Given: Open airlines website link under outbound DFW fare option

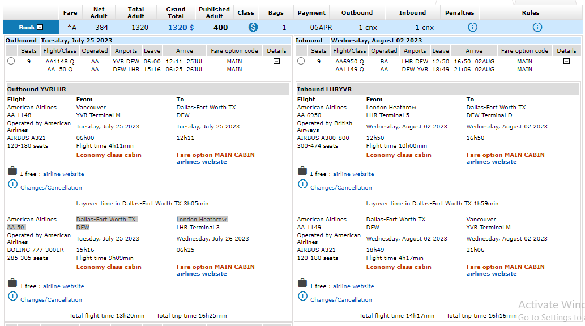Looking at the screenshot, I should coord(202,162).
